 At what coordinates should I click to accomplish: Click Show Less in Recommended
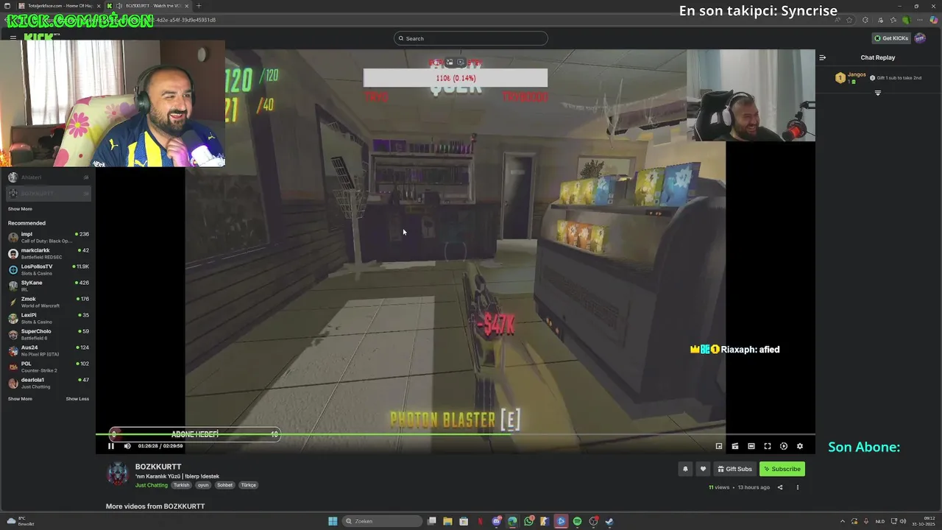tap(77, 399)
